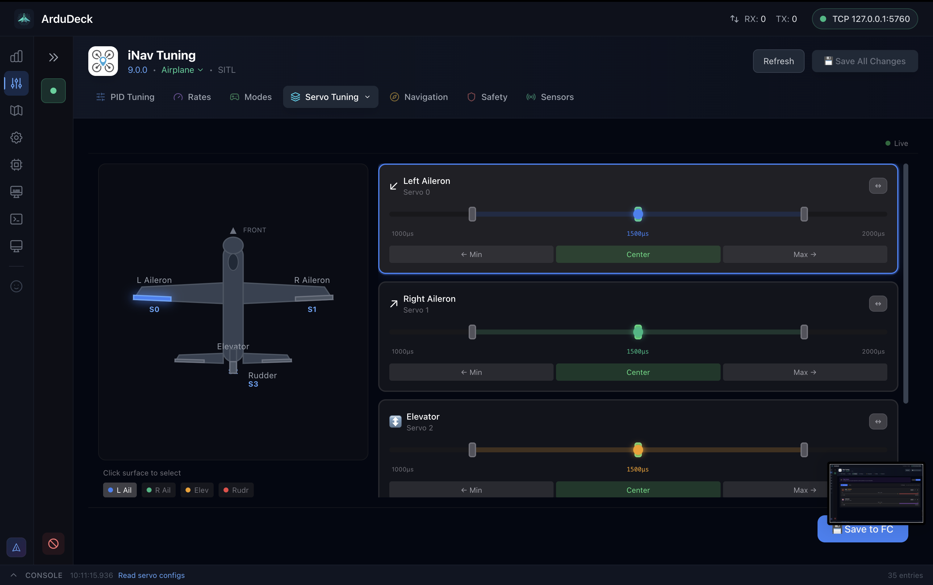Image resolution: width=933 pixels, height=585 pixels.
Task: Click the 'Read servo configs' console entry
Action: click(x=151, y=575)
